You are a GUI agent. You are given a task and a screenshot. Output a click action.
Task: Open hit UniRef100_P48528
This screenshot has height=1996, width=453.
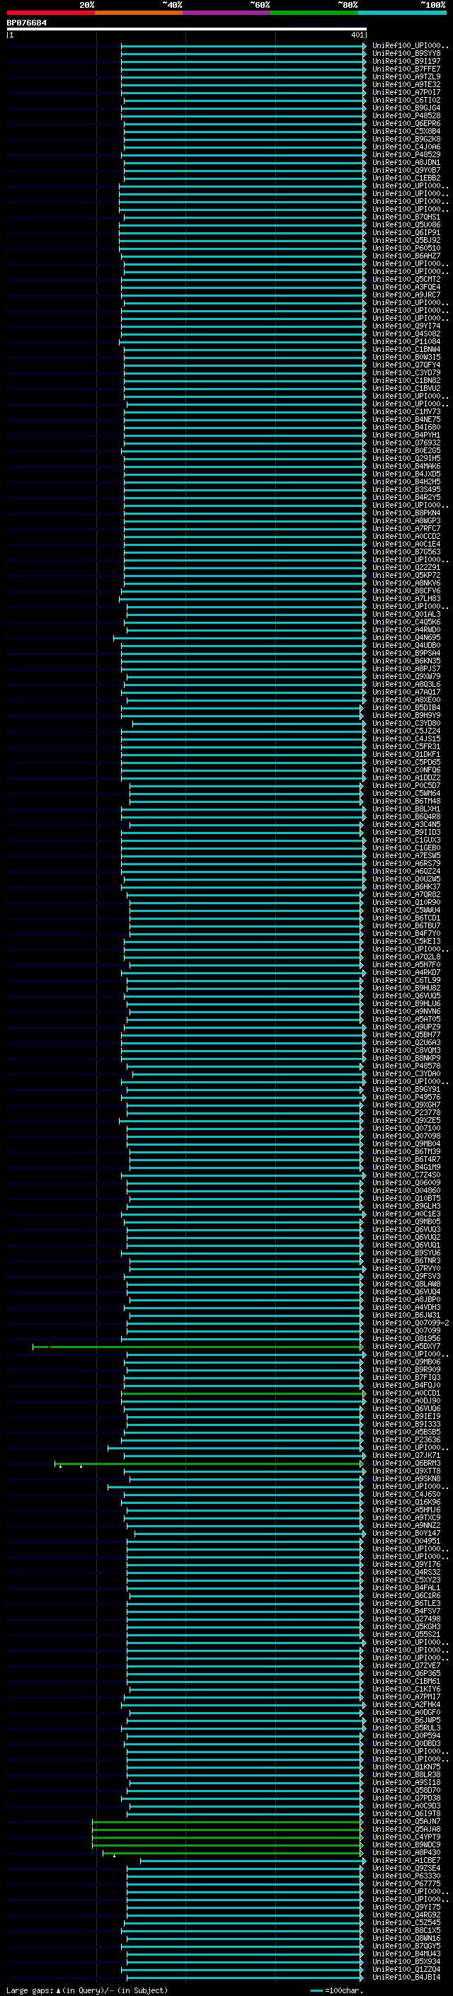point(406,116)
